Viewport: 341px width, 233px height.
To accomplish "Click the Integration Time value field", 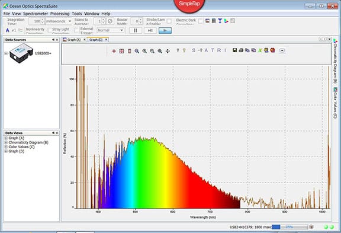I will (34, 21).
